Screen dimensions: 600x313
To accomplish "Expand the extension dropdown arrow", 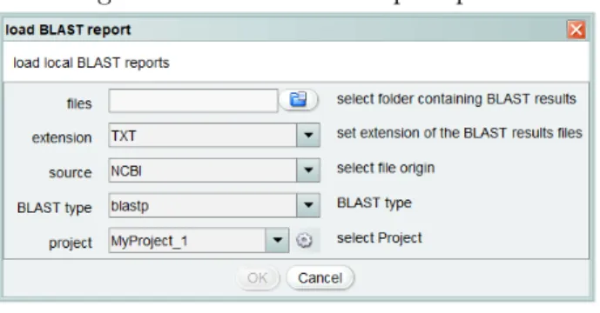I will [x=308, y=135].
